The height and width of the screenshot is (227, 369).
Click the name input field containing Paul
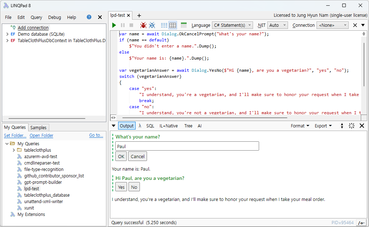coord(187,146)
